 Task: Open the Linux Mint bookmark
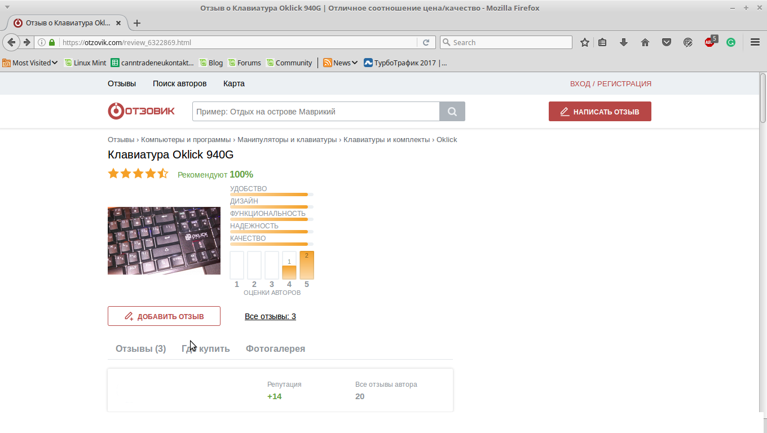coord(85,63)
